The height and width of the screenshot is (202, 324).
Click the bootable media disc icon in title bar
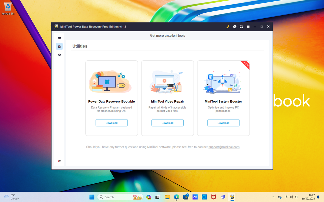pos(235,27)
